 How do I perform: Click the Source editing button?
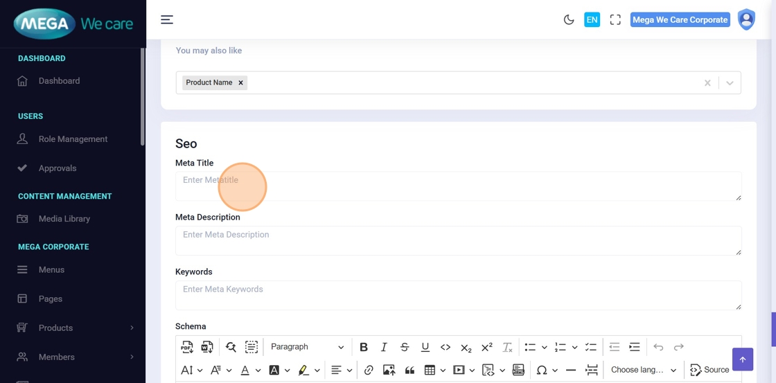pyautogui.click(x=709, y=370)
